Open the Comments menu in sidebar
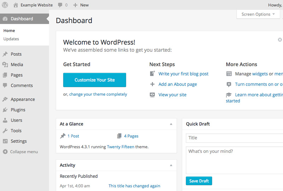 click(22, 85)
